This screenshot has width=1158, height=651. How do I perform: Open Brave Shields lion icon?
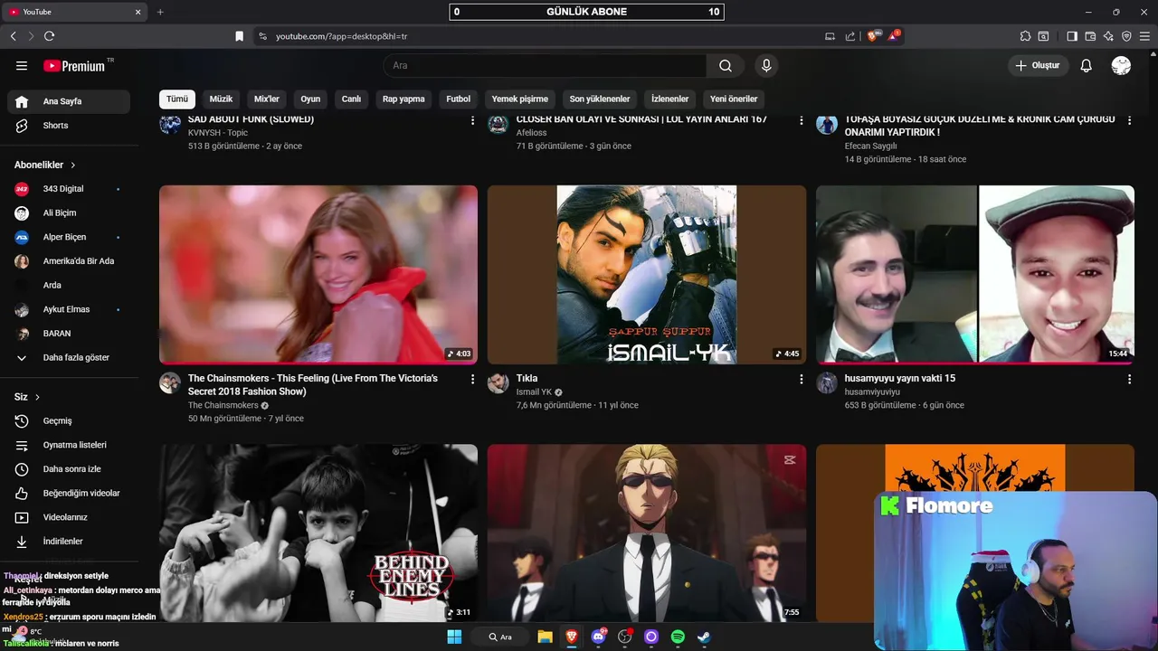pos(872,36)
